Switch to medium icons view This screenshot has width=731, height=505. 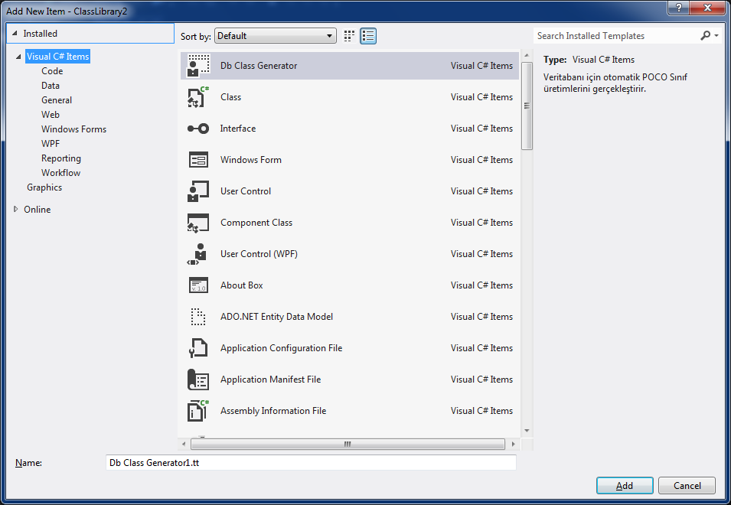[x=350, y=36]
